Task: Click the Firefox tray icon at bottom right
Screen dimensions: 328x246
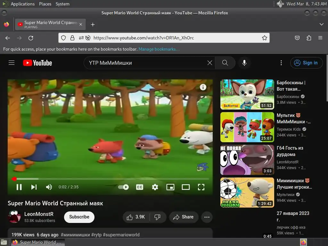Action: (303, 242)
